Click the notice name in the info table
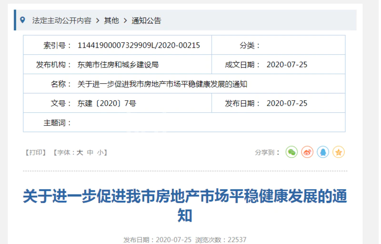The height and width of the screenshot is (244, 381). [x=162, y=84]
